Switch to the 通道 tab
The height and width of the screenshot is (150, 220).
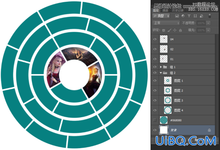(x=165, y=10)
